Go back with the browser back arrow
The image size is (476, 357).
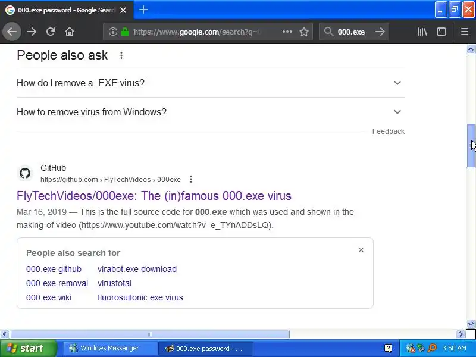point(12,32)
